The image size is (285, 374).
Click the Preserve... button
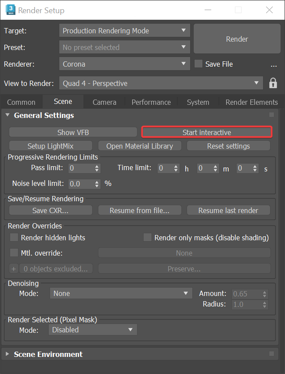click(184, 269)
